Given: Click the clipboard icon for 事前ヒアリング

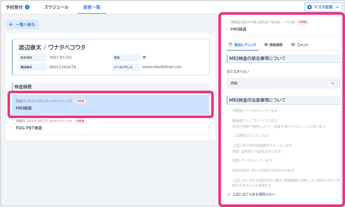Looking at the screenshot, I should tap(231, 45).
